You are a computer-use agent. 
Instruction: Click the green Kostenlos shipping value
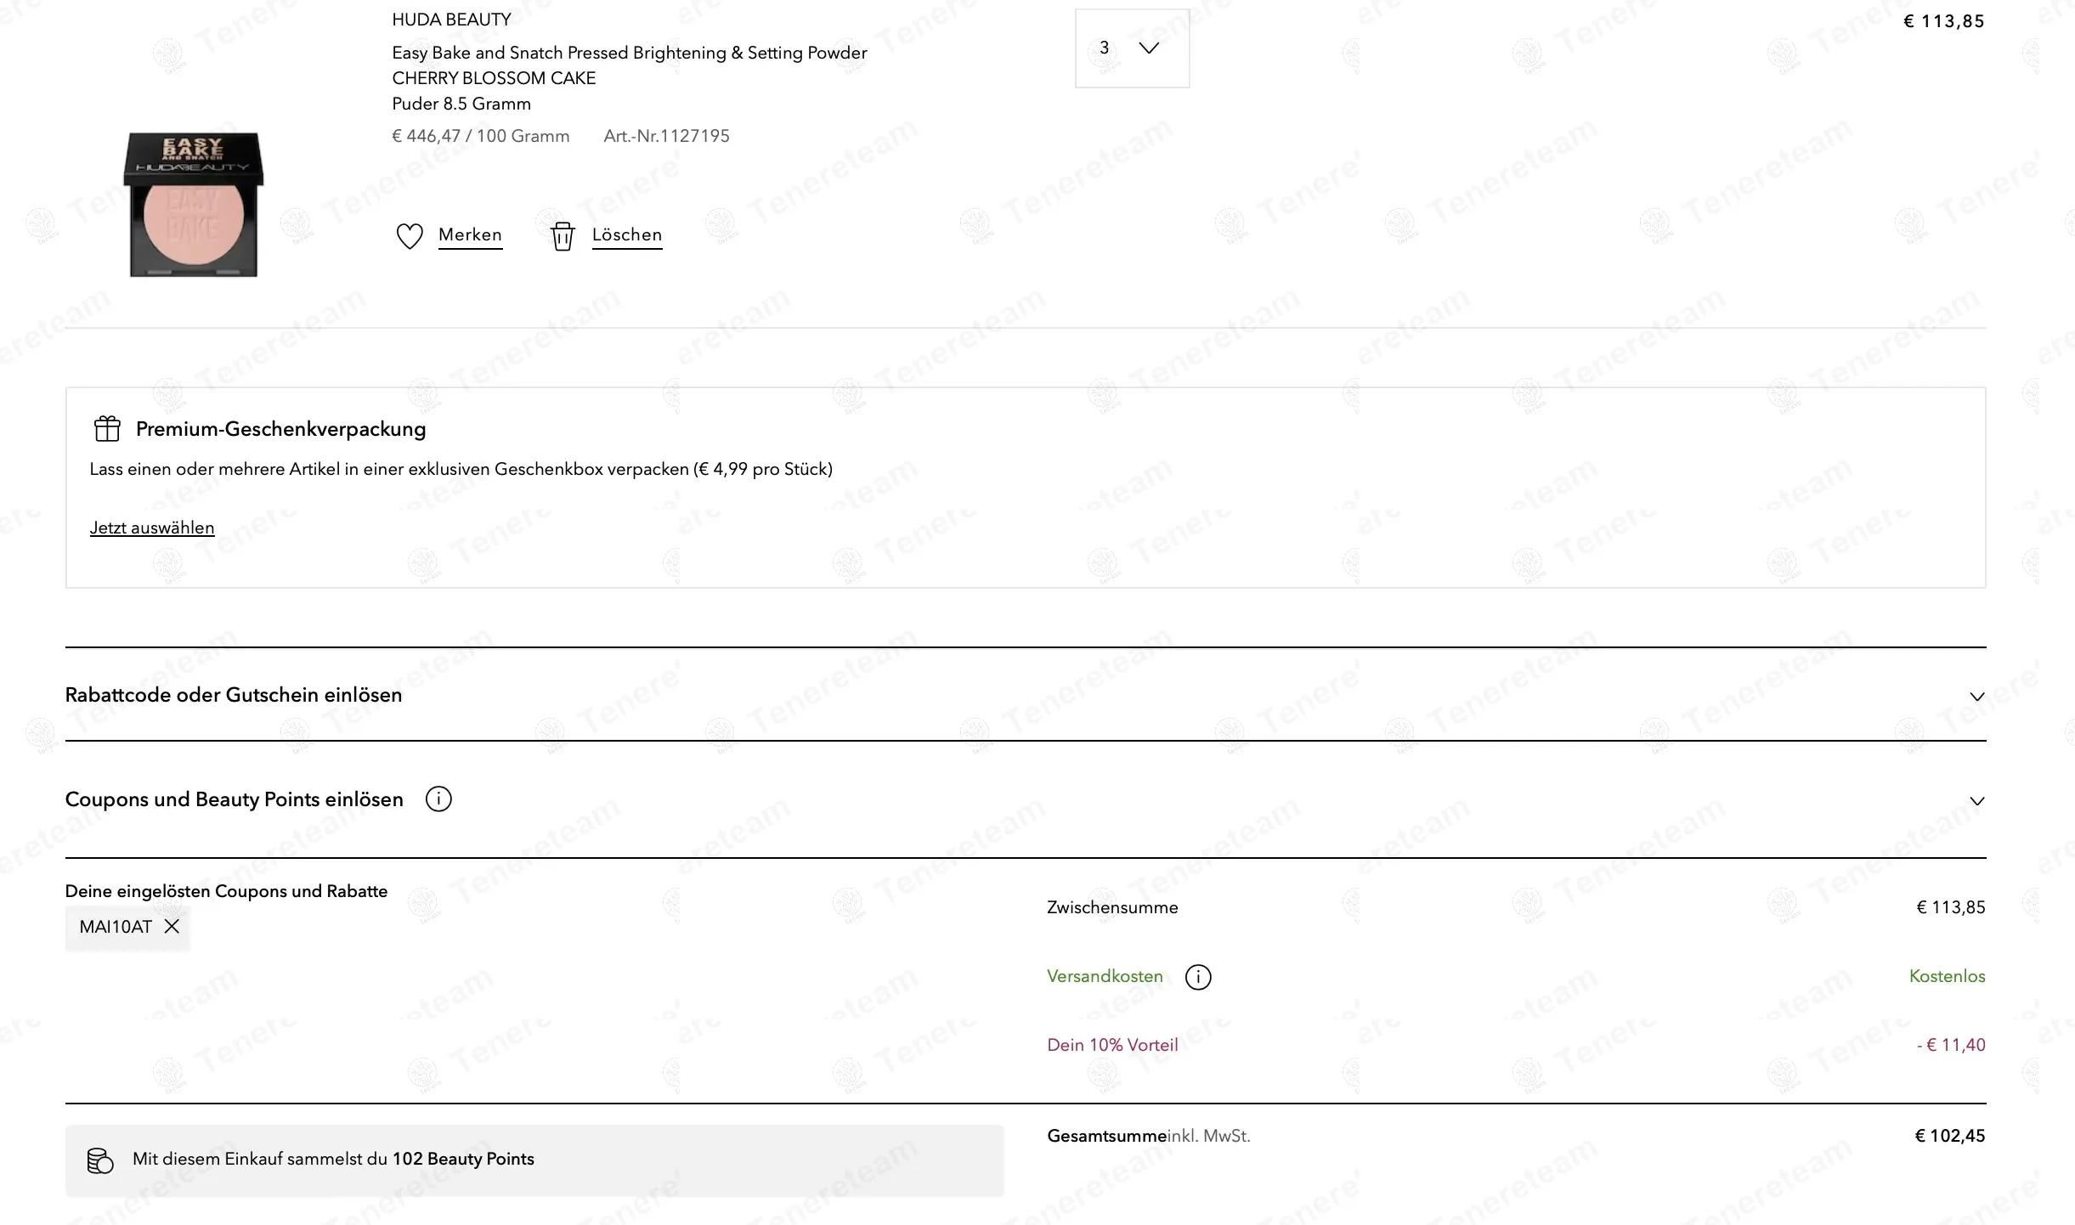click(1947, 977)
